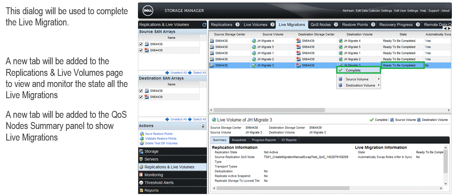
Task: Uncheck SN64439 under Destination SAN Arrays
Action: pyautogui.click(x=141, y=97)
